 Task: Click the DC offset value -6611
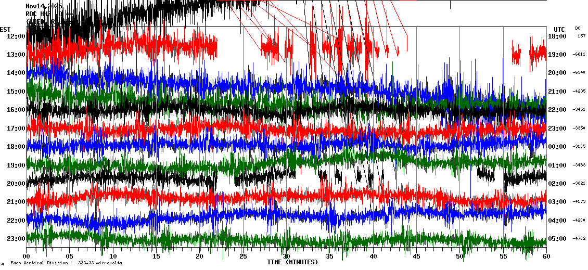pos(579,55)
